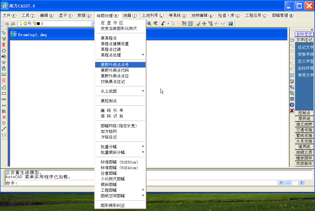Click the zoom previous magnifier icon

pyautogui.click(x=155, y=24)
